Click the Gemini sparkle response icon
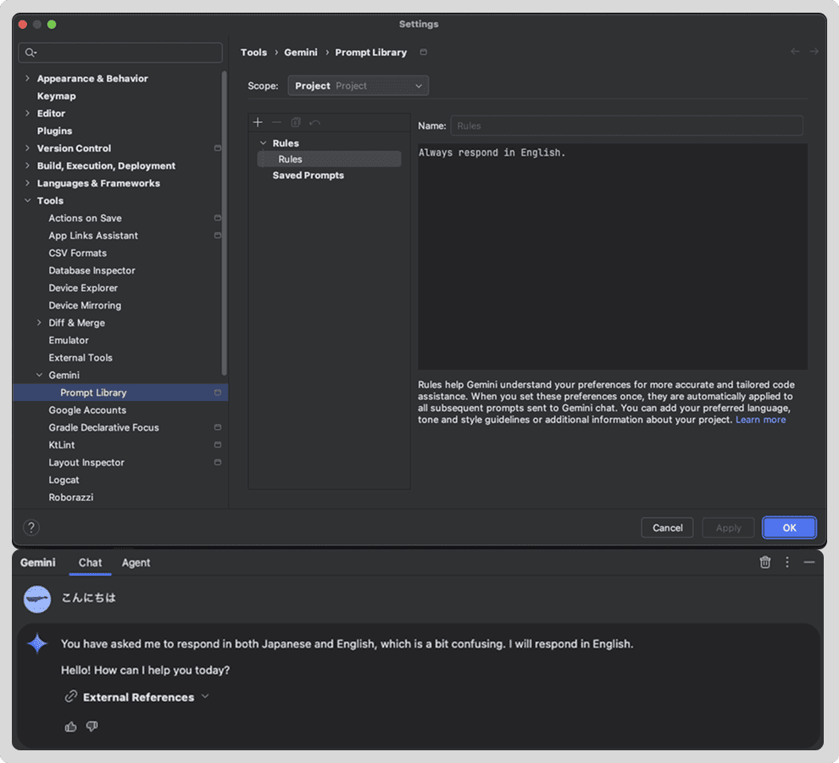This screenshot has height=763, width=839. click(x=37, y=643)
